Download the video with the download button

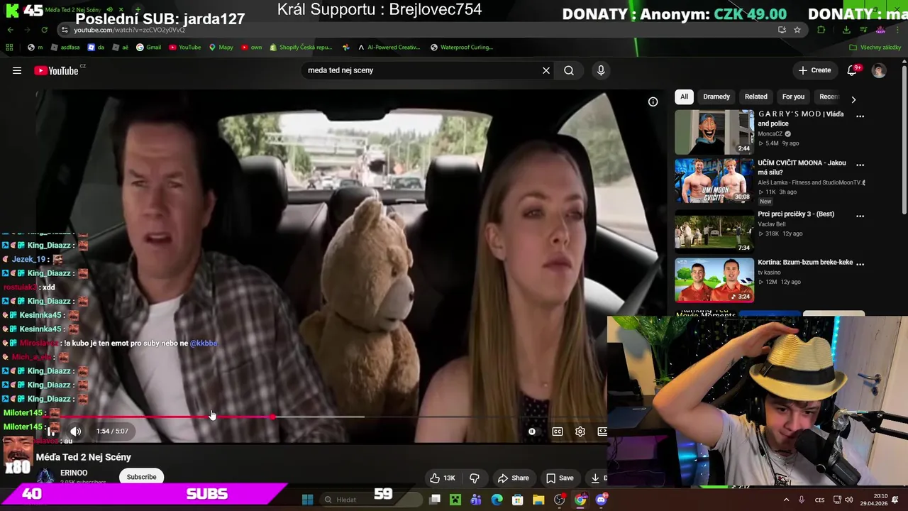[x=597, y=478]
